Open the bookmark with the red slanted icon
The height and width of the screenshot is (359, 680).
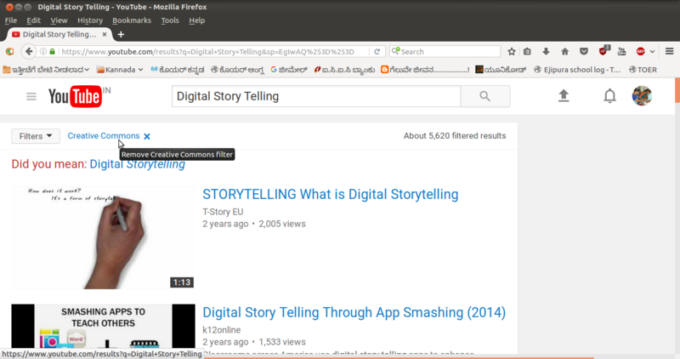click(344, 70)
